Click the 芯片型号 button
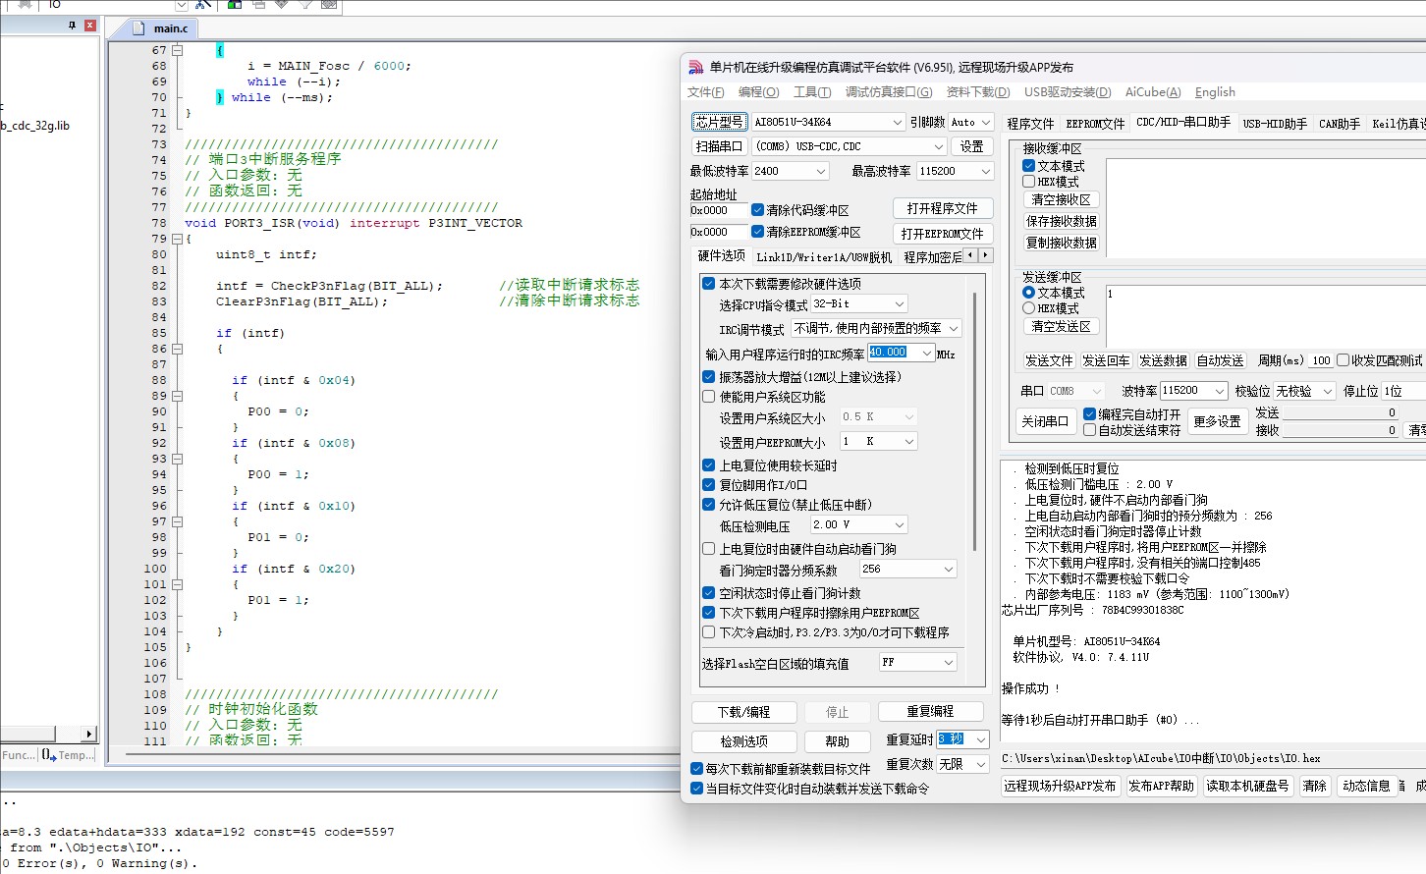This screenshot has height=874, width=1426. click(719, 122)
